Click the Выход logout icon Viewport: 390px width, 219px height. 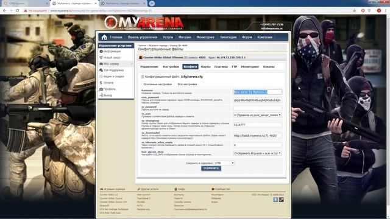[101, 96]
